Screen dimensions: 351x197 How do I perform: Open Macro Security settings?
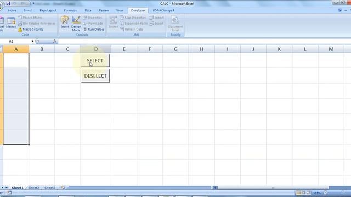point(31,29)
